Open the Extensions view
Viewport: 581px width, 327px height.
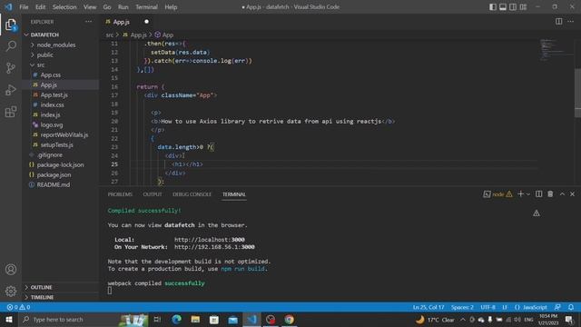coord(11,112)
